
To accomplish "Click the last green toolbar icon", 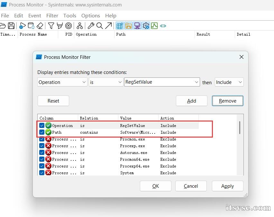I will tap(163, 26).
